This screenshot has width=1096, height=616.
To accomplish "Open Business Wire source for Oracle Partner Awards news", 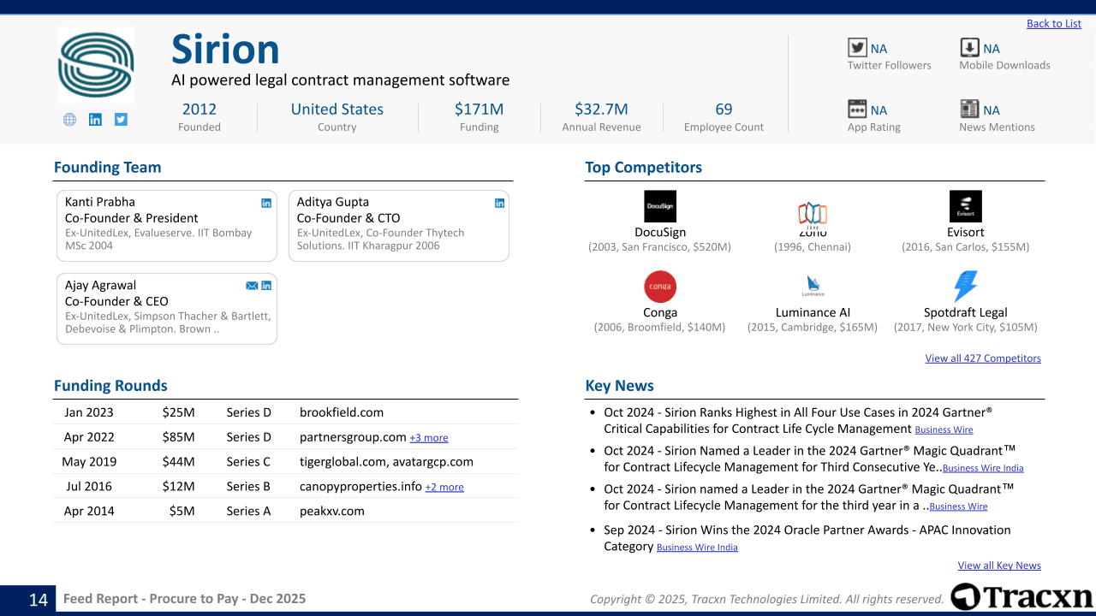I will tap(697, 548).
